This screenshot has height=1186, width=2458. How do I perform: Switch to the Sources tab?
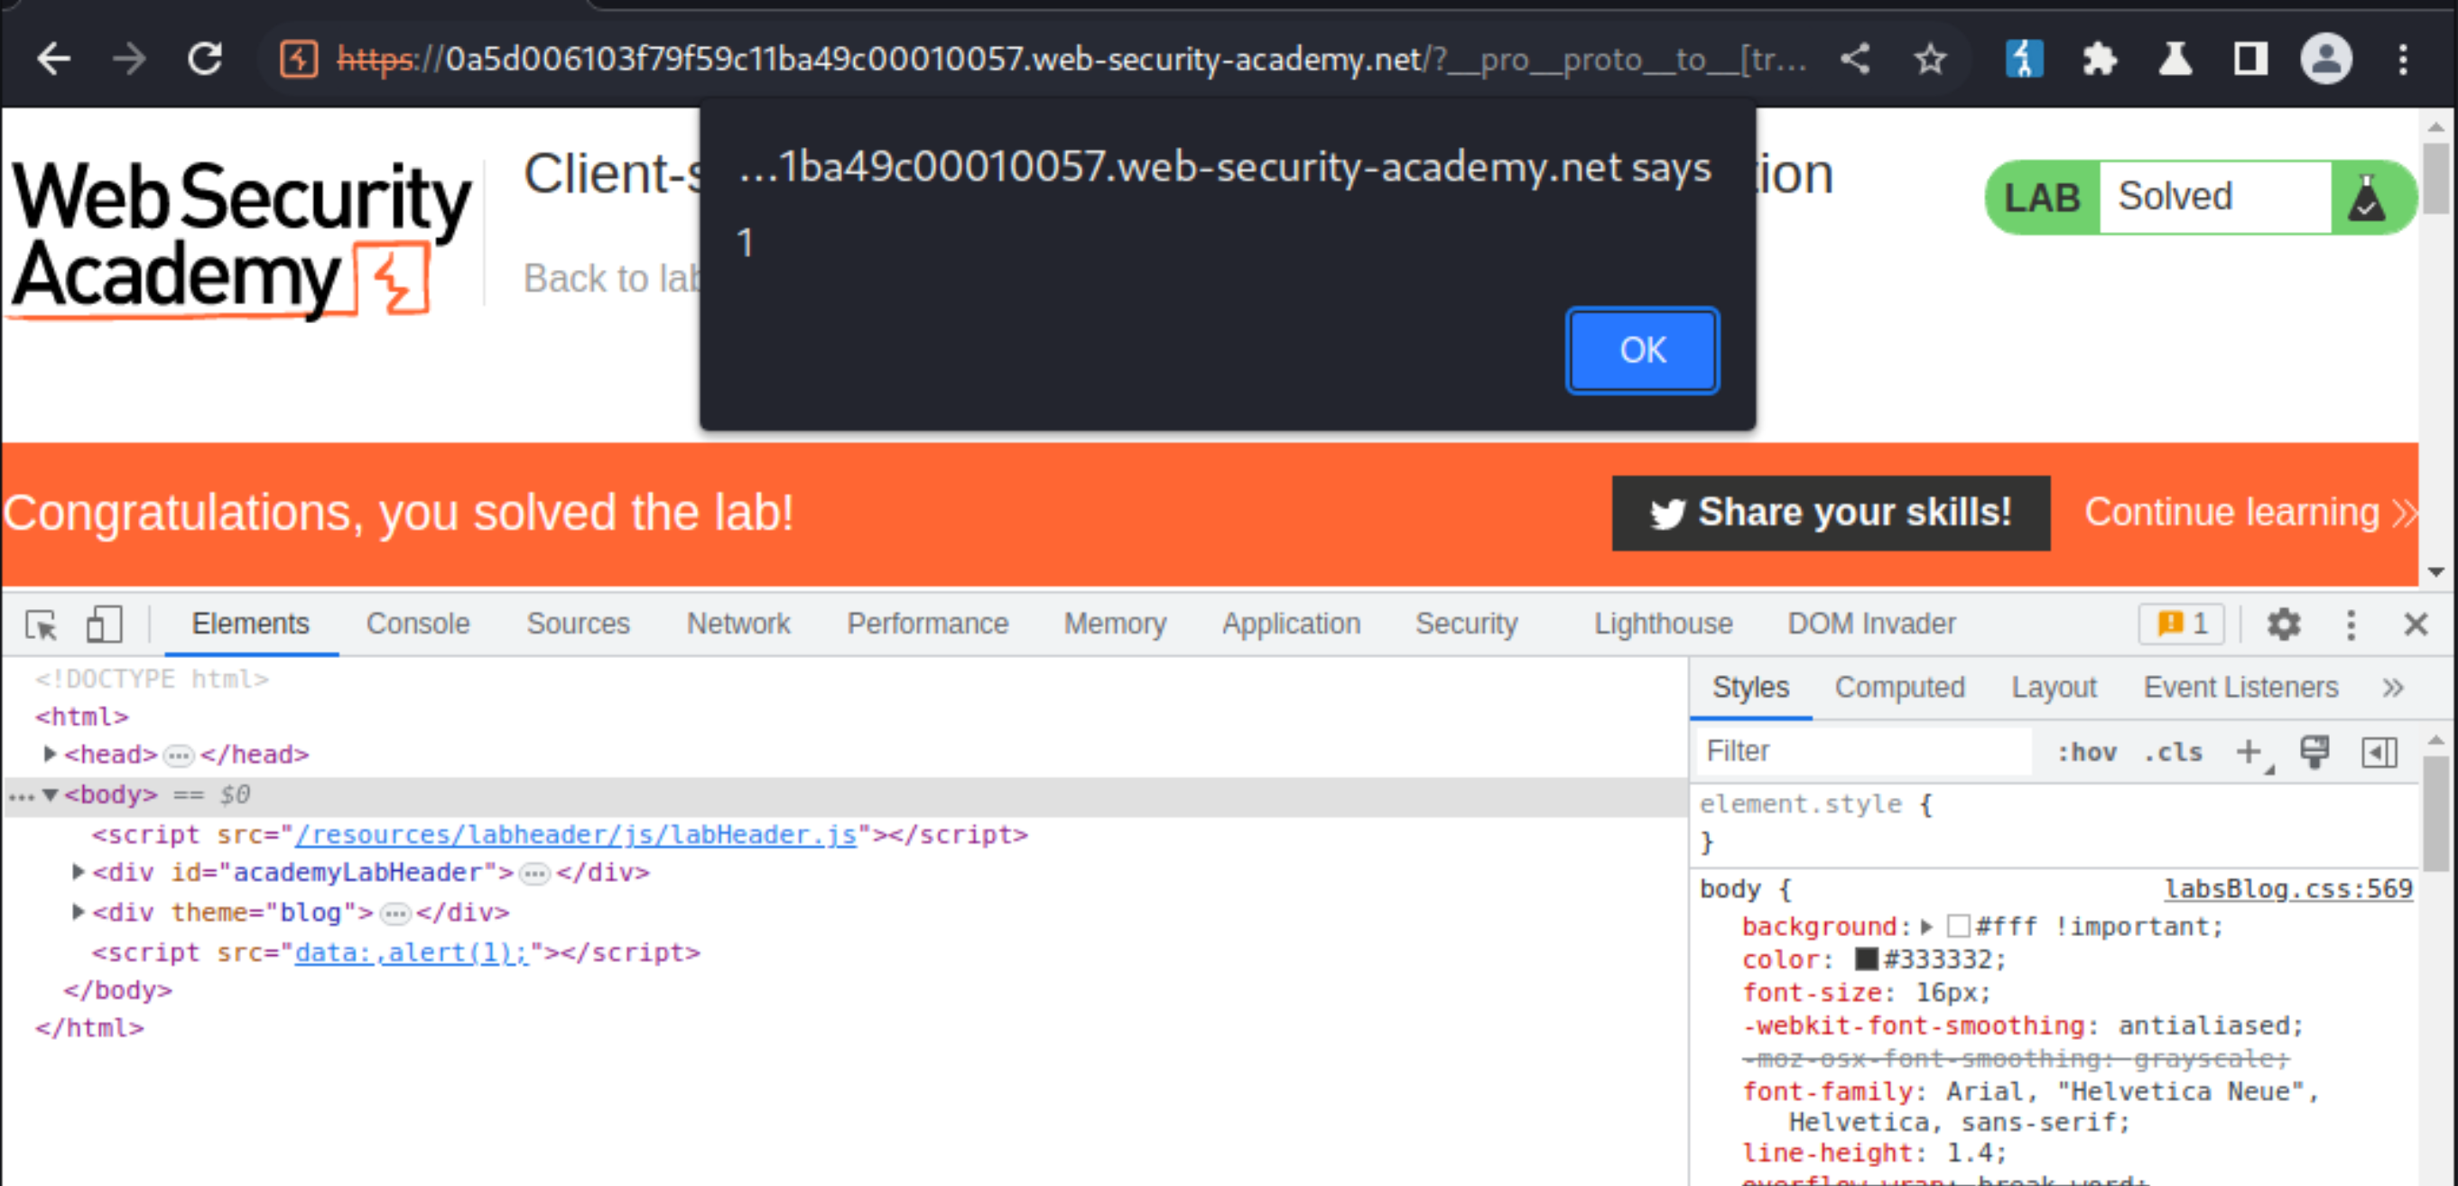tap(579, 624)
